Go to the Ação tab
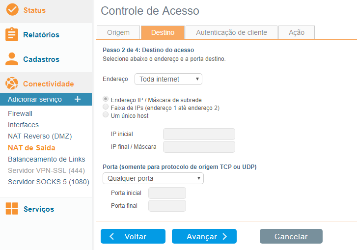The width and height of the screenshot is (357, 250). click(x=297, y=32)
